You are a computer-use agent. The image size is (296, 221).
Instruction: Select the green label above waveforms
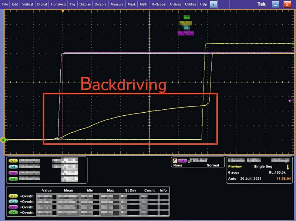[187, 17]
